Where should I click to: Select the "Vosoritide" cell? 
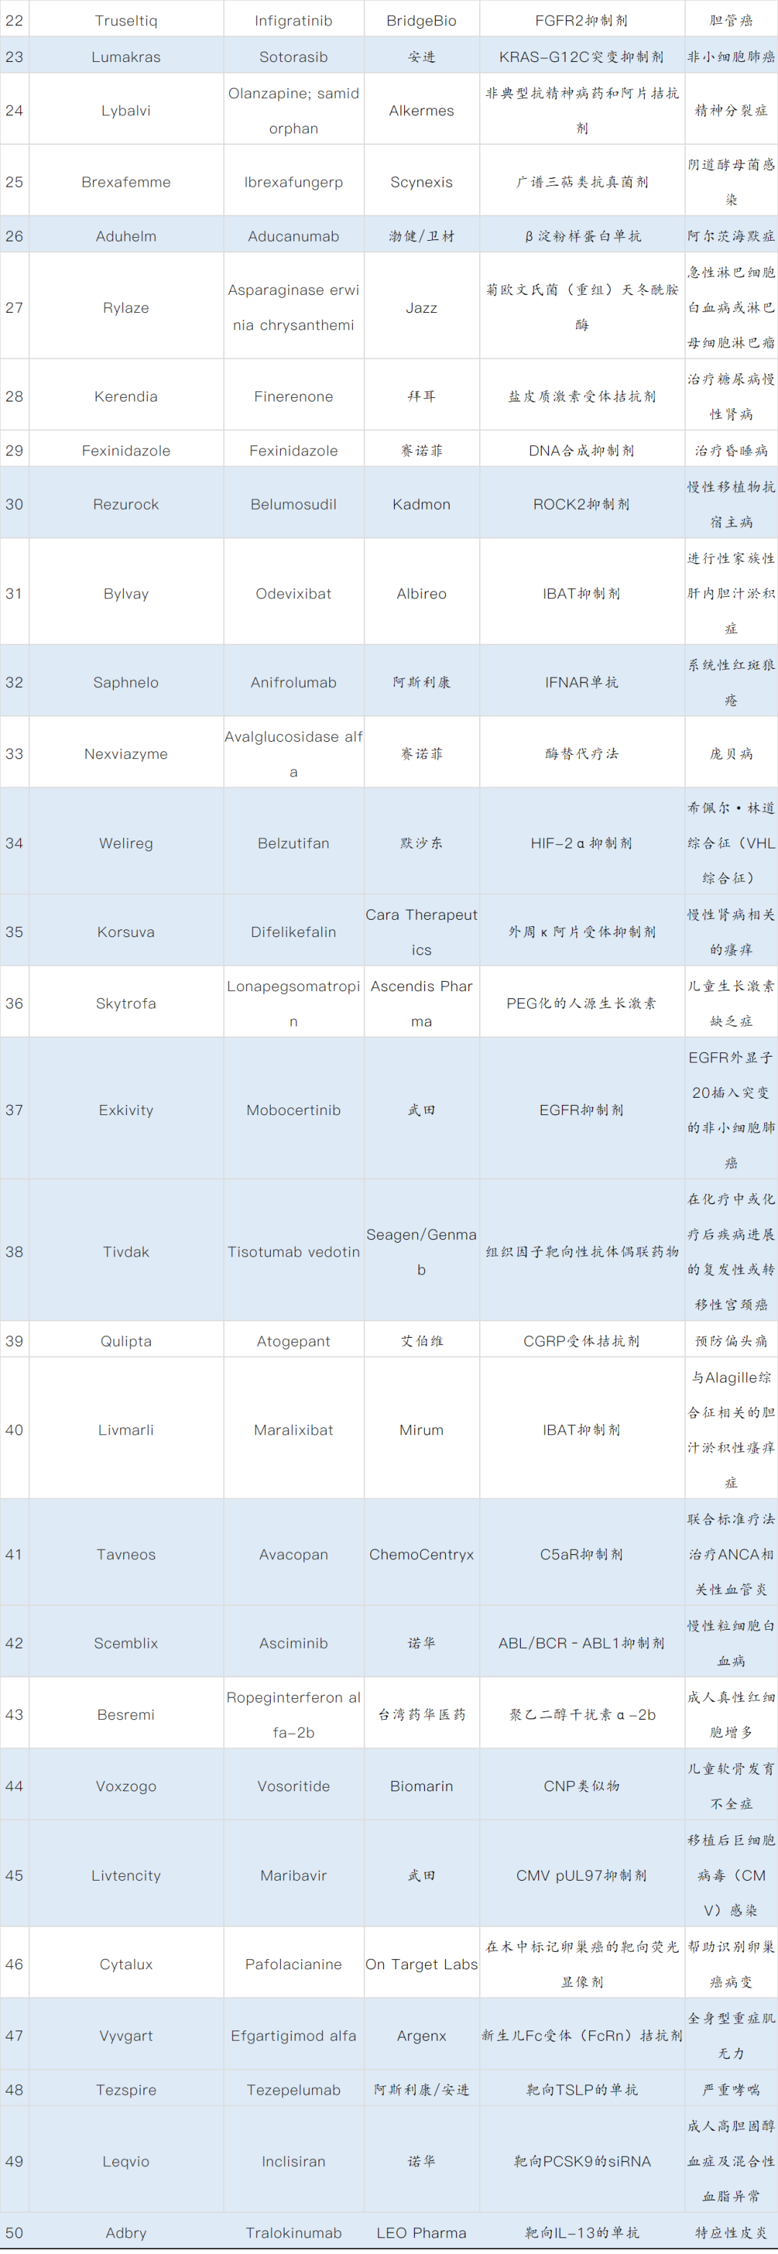[x=294, y=1786]
